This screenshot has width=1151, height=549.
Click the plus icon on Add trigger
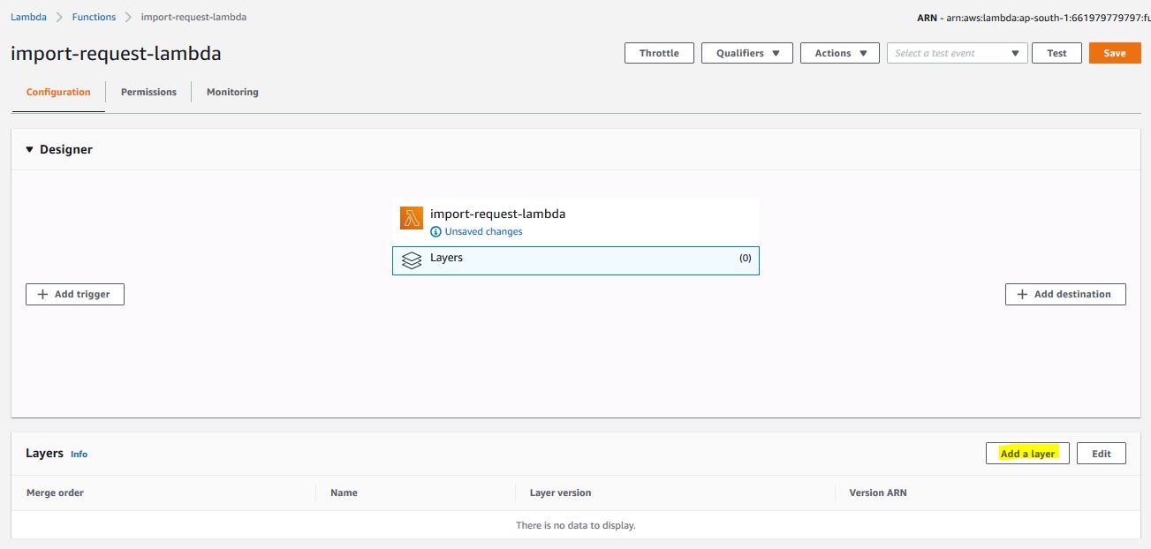[x=42, y=295]
